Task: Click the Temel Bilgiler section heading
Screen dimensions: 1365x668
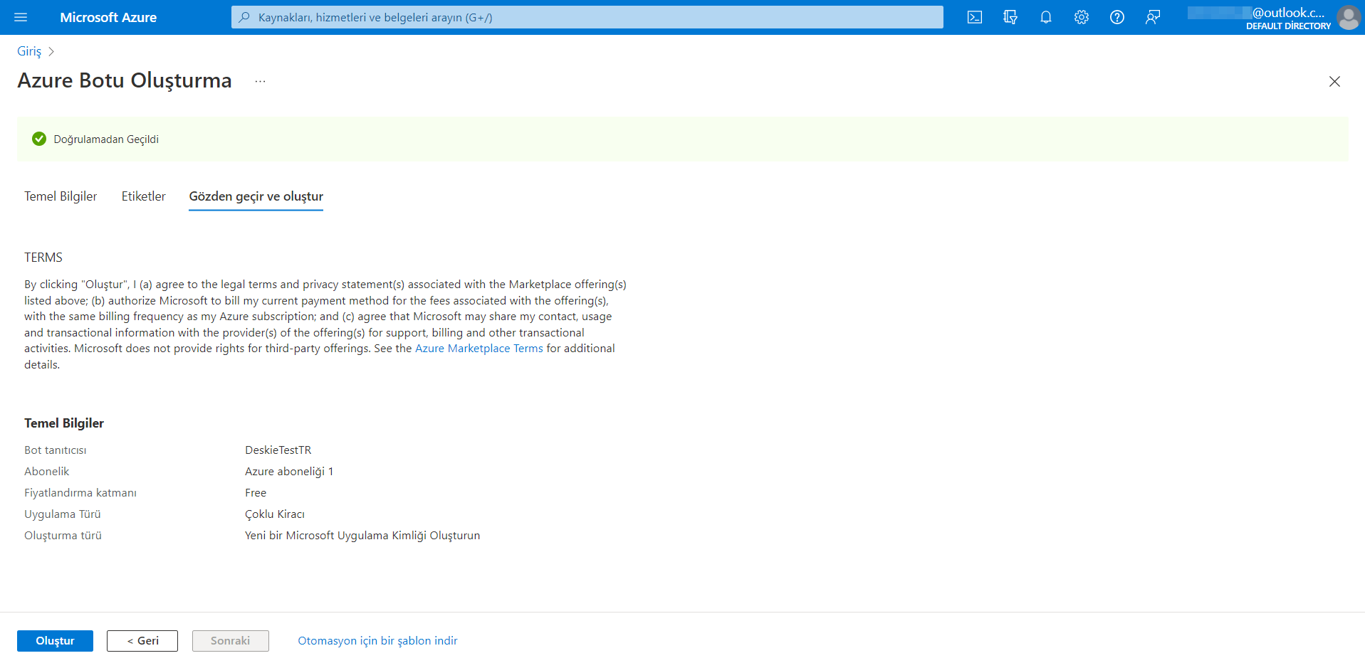Action: (x=64, y=423)
